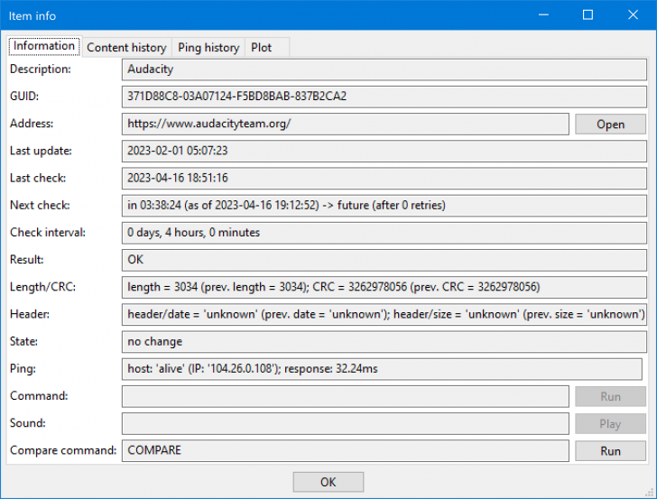Click the empty Command field
The width and height of the screenshot is (657, 499).
346,396
